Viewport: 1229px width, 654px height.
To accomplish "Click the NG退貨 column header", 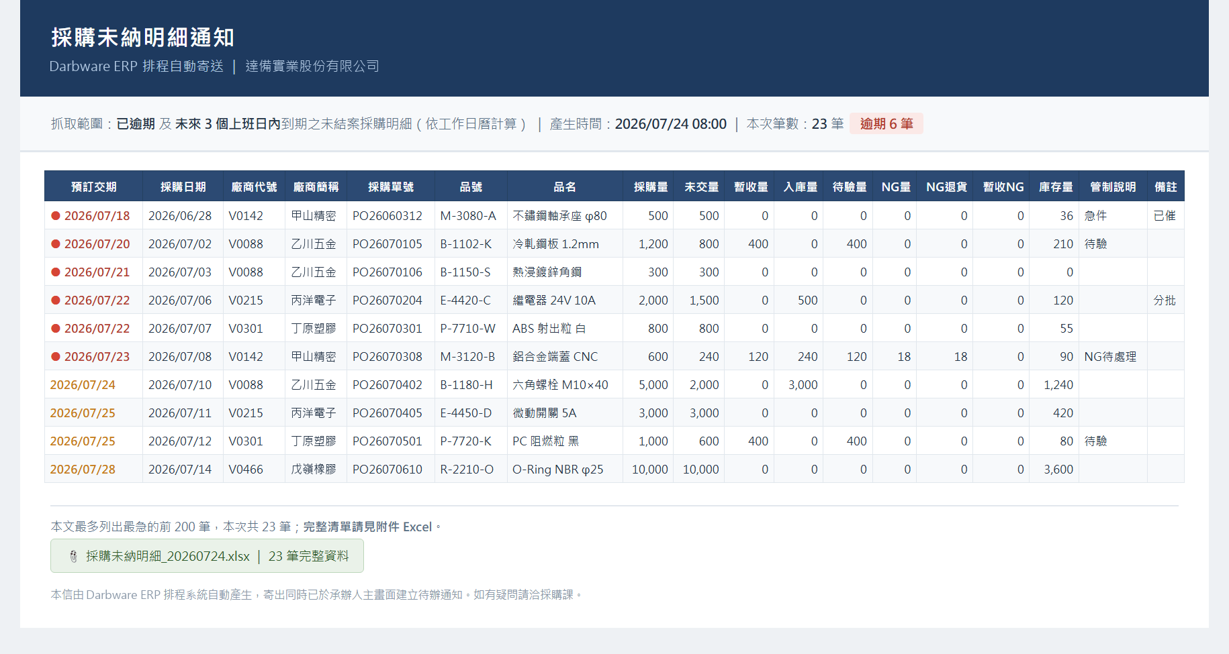I will click(946, 186).
